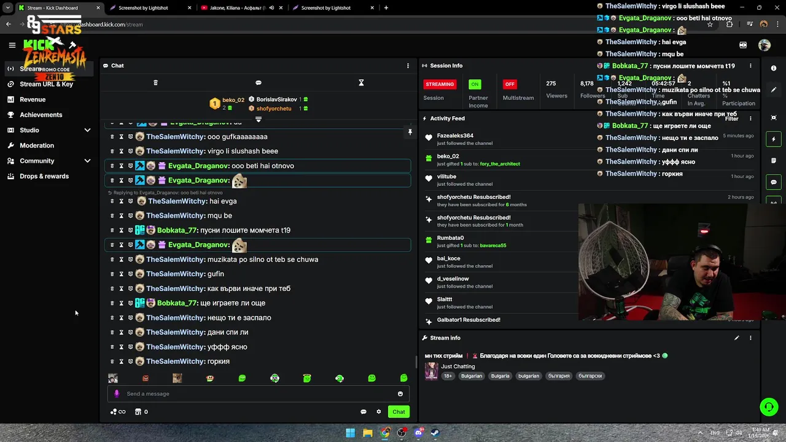Image resolution: width=786 pixels, height=442 pixels.
Task: Click the 18+ stream tag
Action: point(448,376)
